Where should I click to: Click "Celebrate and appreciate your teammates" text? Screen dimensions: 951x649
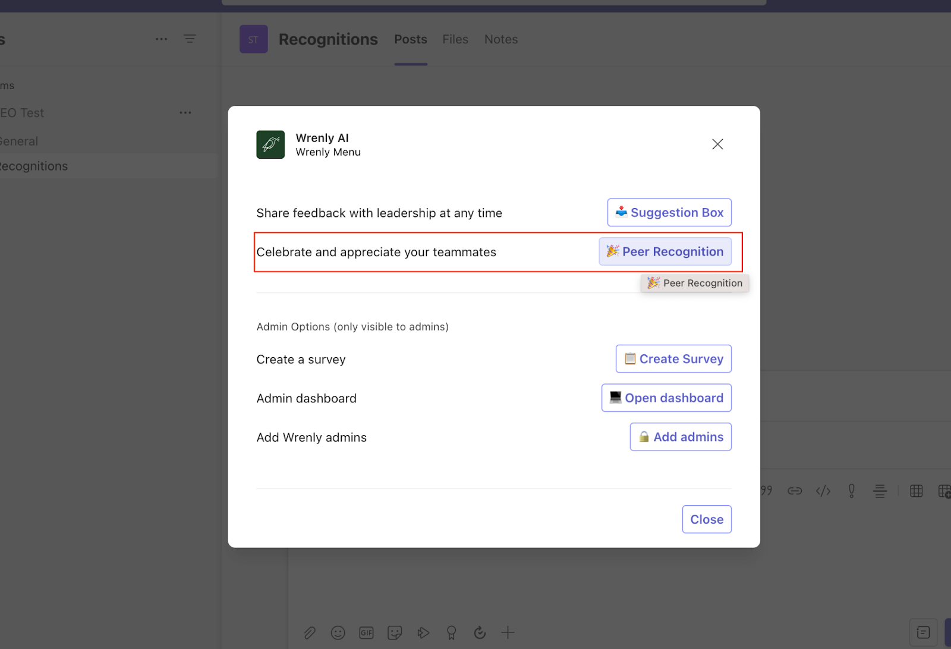tap(376, 252)
